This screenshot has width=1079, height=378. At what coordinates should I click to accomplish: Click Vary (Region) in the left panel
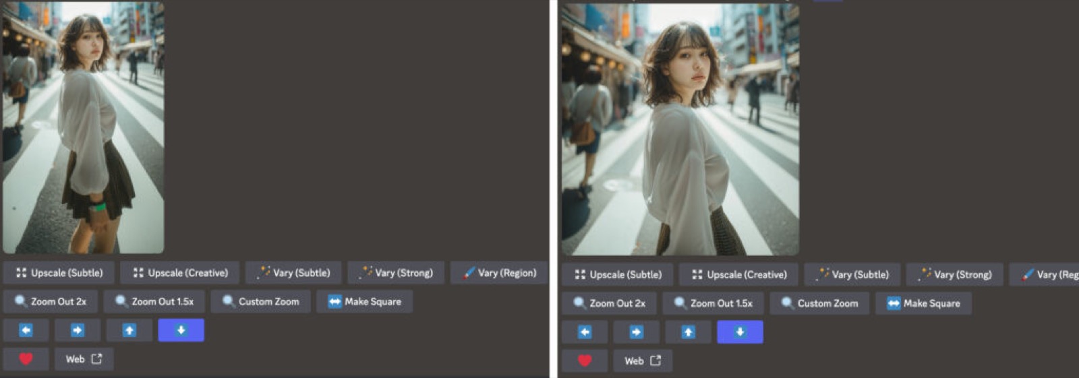click(499, 273)
